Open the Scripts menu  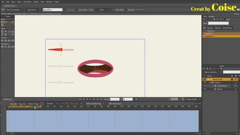(x=36, y=1)
